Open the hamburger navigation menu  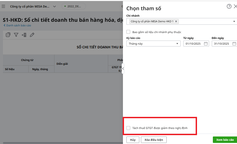coord(3,6)
